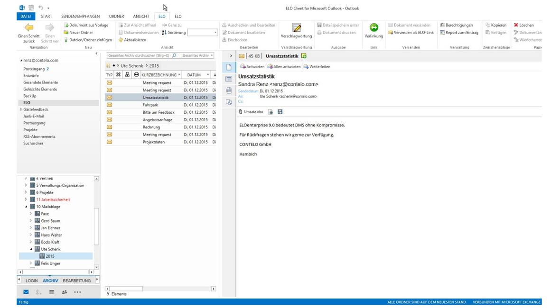The image size is (560, 308).
Task: Click the green Verlinkung link icon
Action: coord(373,28)
